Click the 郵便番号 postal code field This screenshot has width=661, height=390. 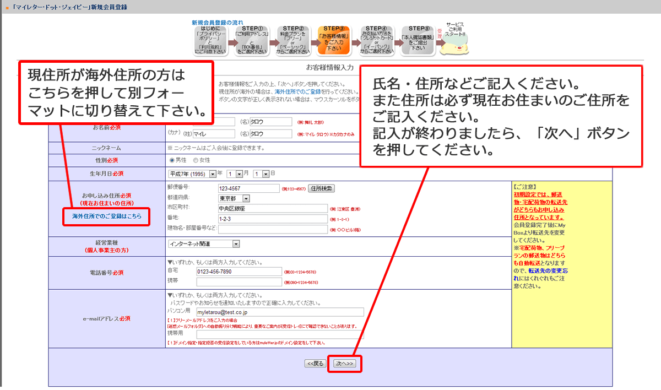(249, 188)
